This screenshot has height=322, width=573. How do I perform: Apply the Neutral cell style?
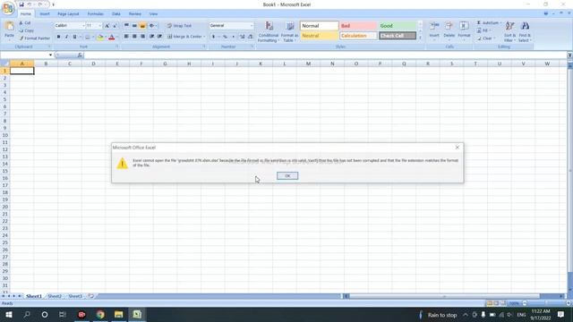tap(319, 36)
